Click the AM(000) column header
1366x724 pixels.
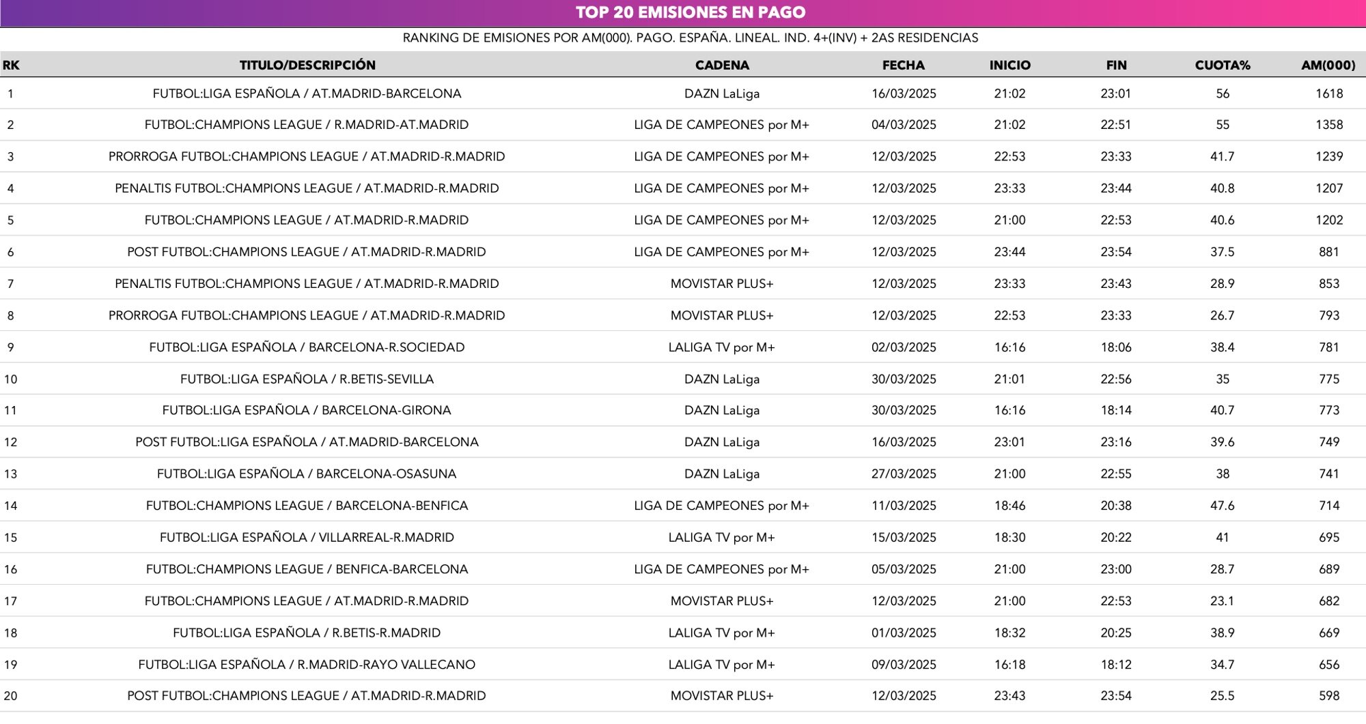point(1328,65)
